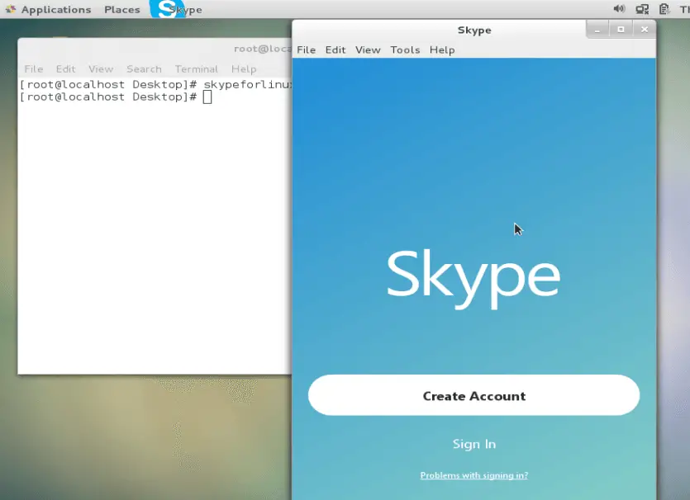This screenshot has height=500, width=690.
Task: Open the Places menu in top panel
Action: point(122,9)
